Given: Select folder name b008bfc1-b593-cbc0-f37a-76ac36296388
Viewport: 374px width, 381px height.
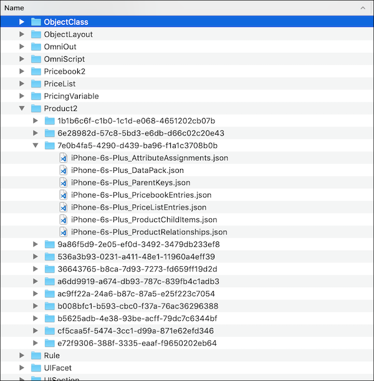Looking at the screenshot, I should pos(138,306).
